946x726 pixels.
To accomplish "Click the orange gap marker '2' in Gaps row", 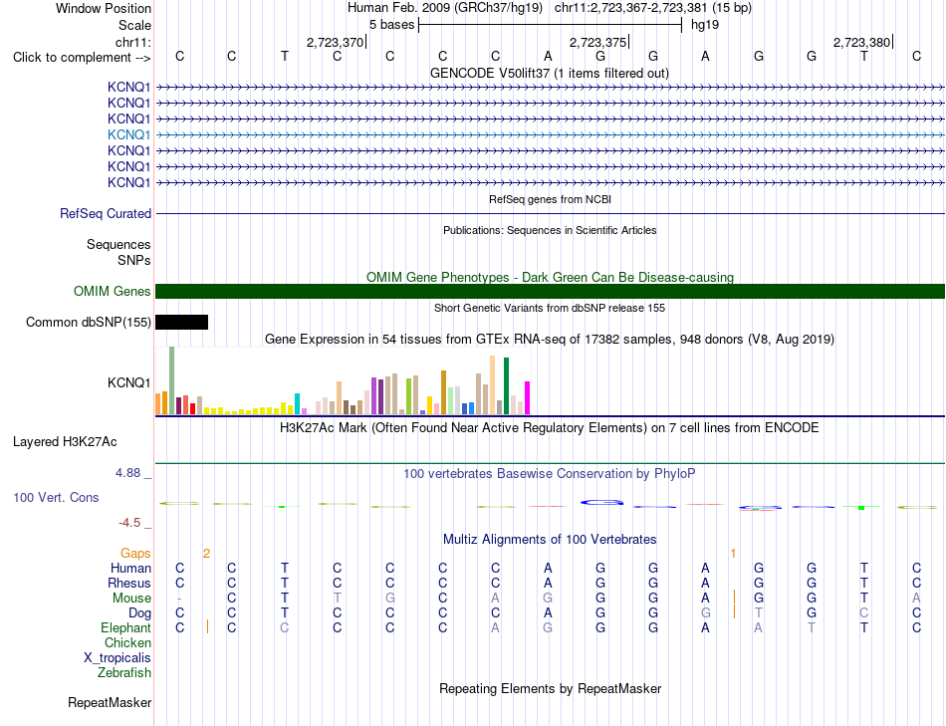I will point(206,554).
